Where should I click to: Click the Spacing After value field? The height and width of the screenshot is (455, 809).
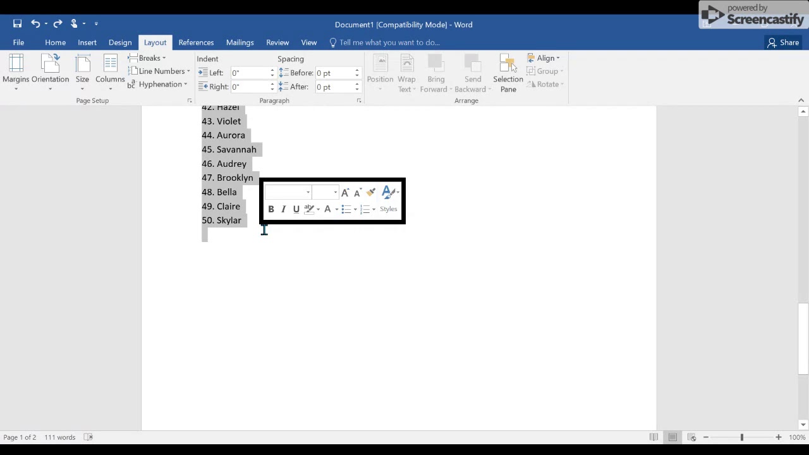point(334,87)
